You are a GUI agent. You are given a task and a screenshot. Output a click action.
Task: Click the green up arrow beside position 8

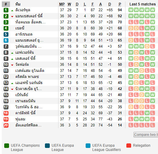12,53
